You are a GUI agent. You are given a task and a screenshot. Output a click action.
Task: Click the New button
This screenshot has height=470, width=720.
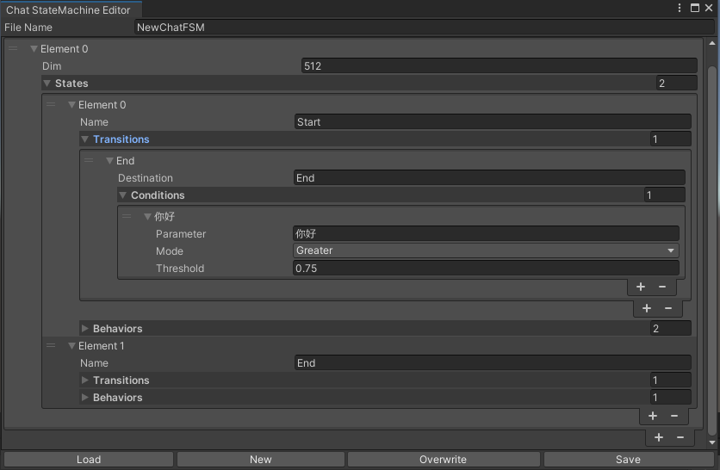pyautogui.click(x=260, y=460)
